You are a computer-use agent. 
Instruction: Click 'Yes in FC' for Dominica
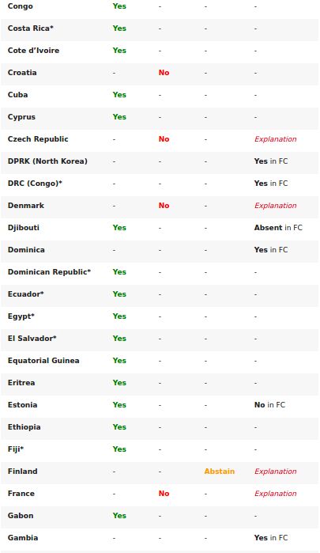click(x=271, y=250)
